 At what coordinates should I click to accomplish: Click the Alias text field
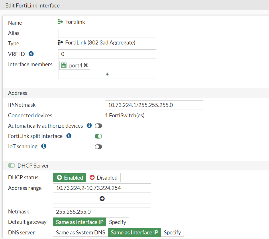pos(107,33)
